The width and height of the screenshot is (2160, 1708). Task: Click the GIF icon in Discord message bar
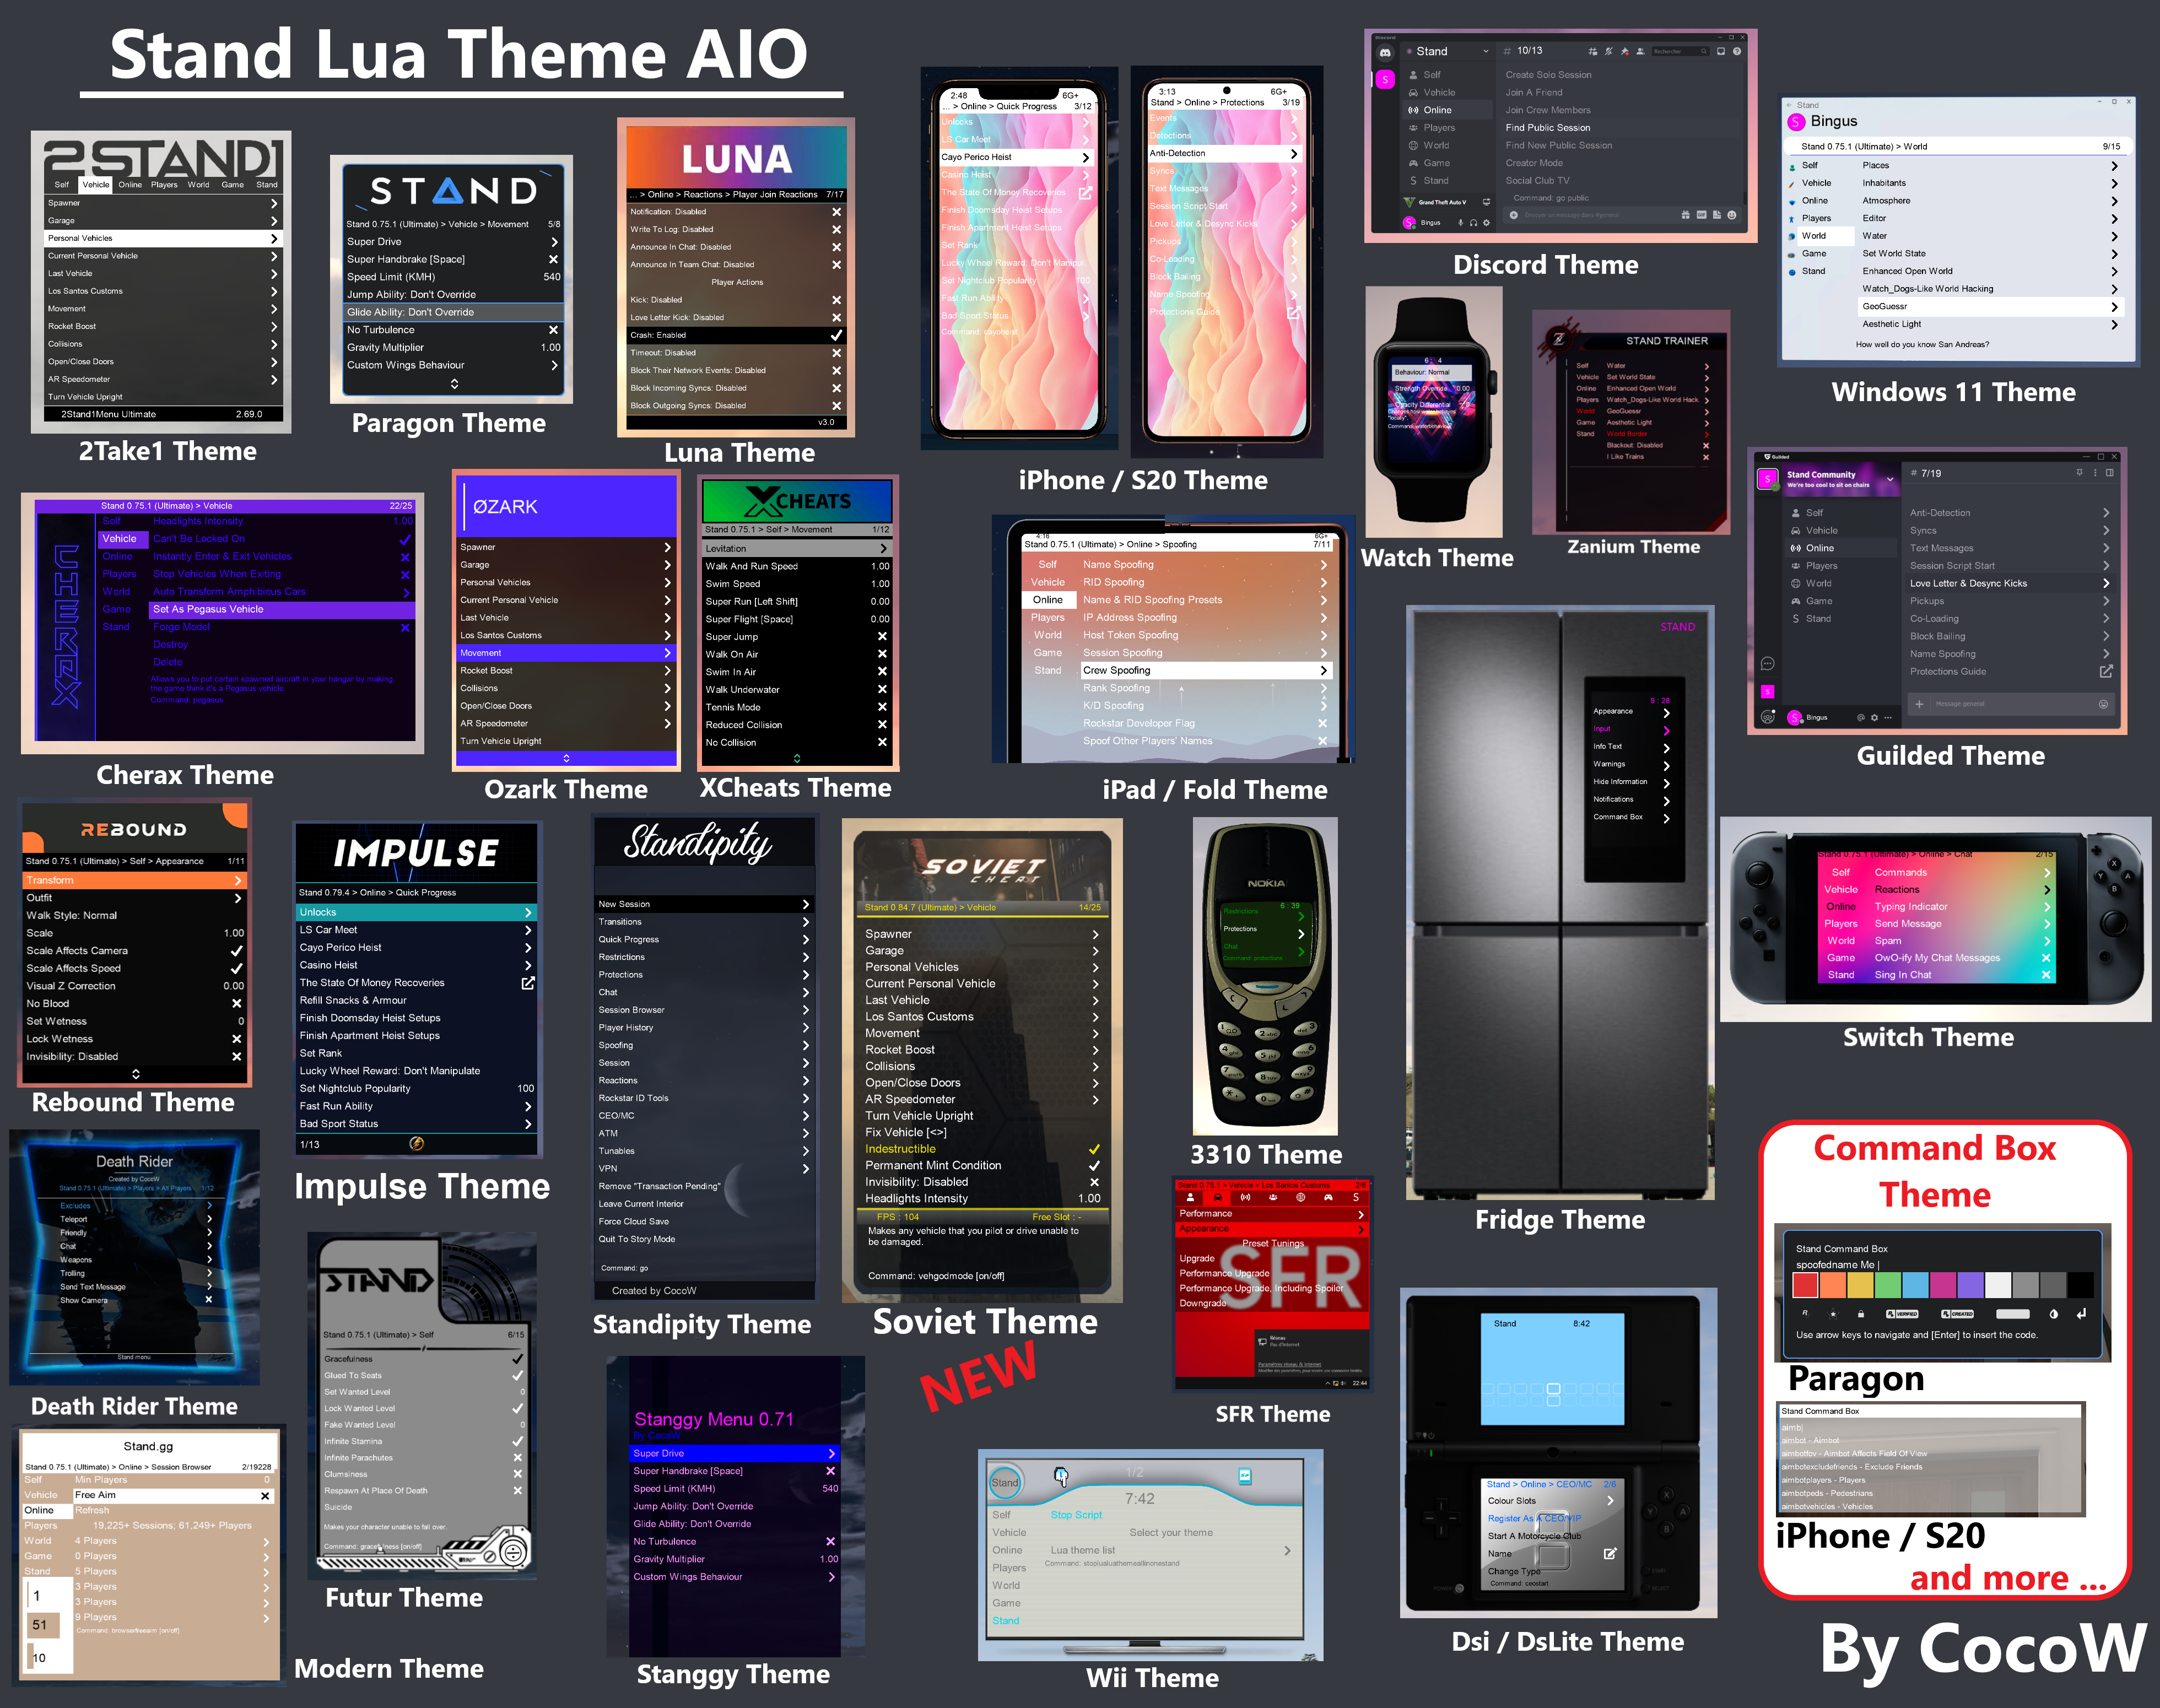point(1701,215)
